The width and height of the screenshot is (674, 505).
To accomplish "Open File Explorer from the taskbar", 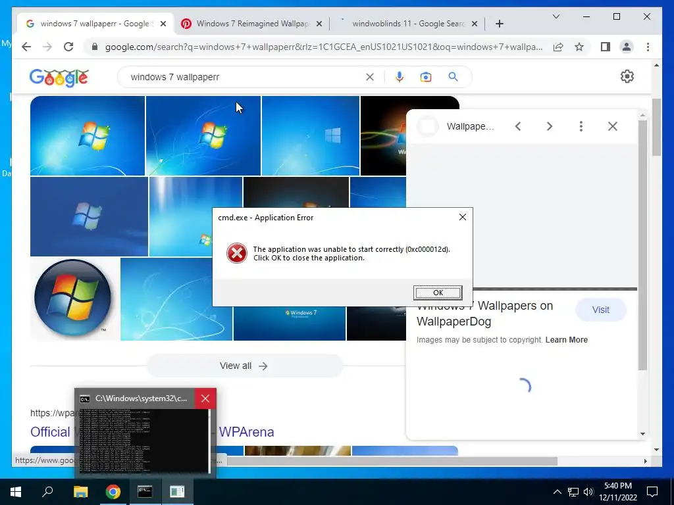I will [80, 492].
